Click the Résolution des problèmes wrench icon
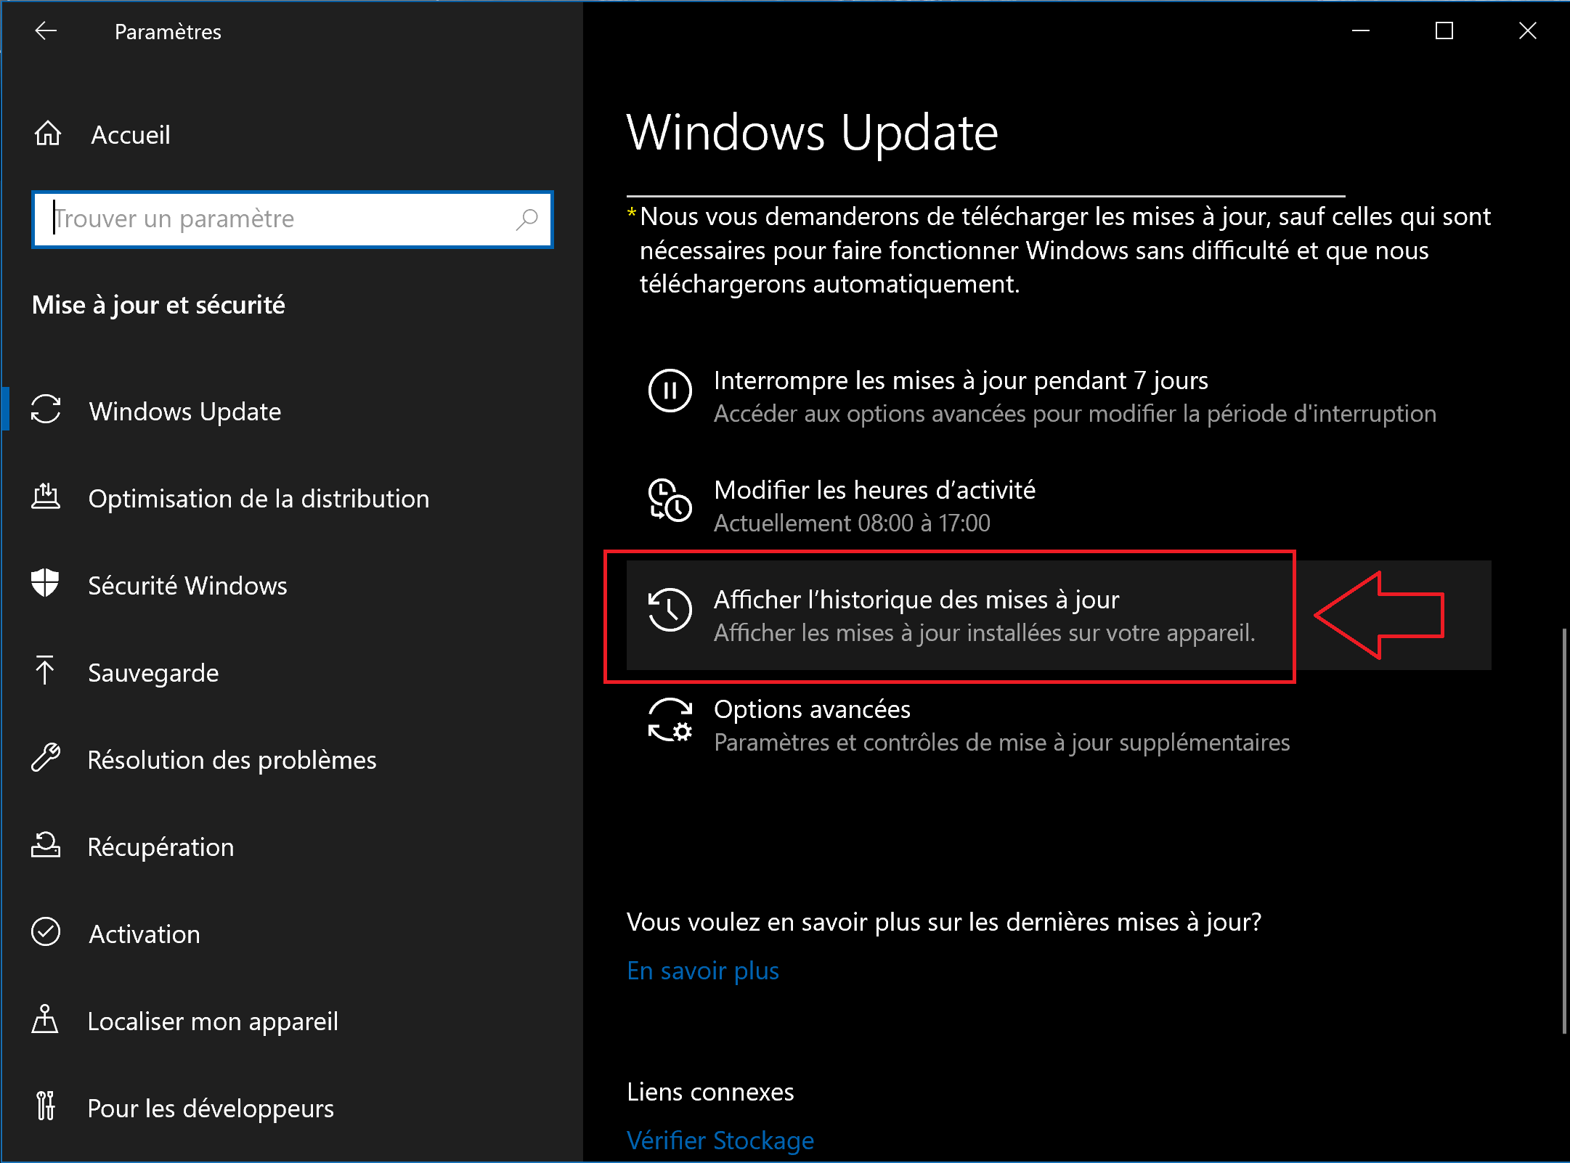Screen dimensions: 1570x1163 coord(45,759)
